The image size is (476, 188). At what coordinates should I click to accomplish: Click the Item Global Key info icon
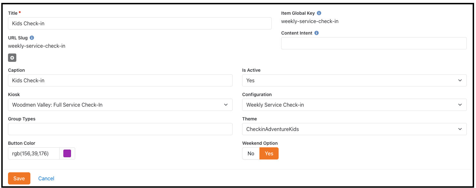319,13
